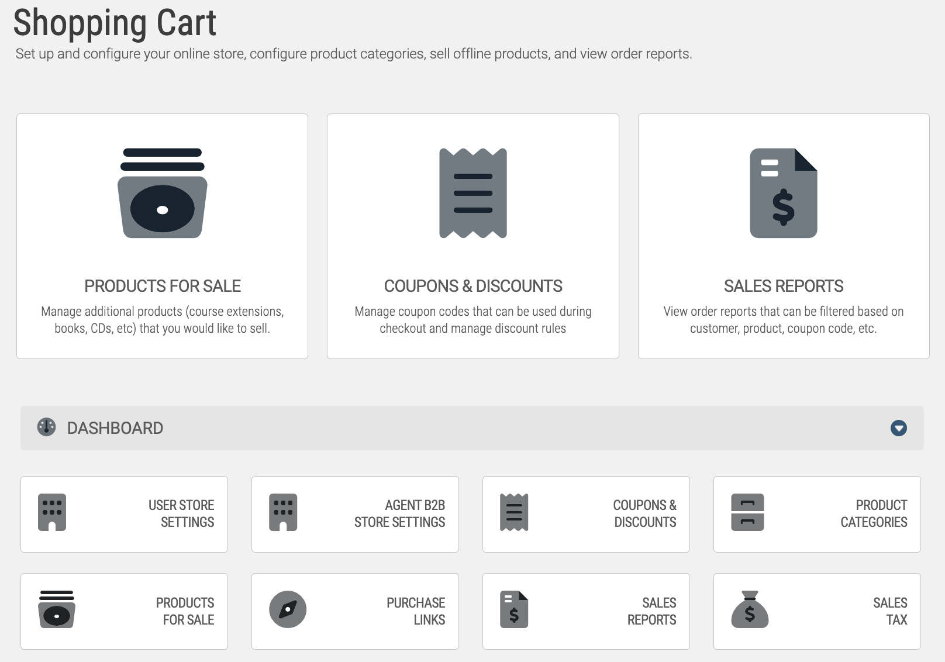This screenshot has width=945, height=662.
Task: Click the DASHBOARD section header text
Action: [115, 428]
